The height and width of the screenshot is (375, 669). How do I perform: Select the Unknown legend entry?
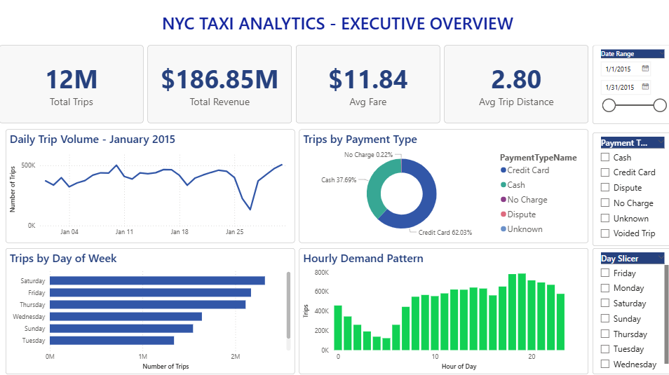pos(521,229)
